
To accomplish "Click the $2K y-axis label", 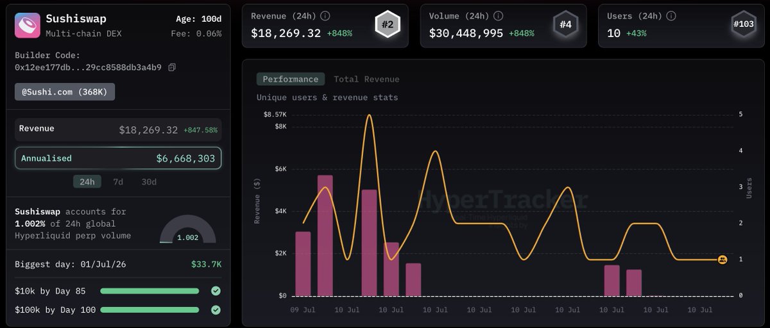I will click(282, 254).
